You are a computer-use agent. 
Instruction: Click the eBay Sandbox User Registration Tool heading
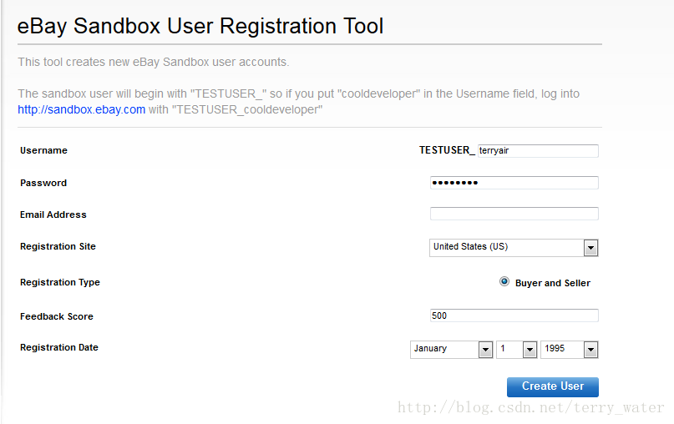(200, 26)
